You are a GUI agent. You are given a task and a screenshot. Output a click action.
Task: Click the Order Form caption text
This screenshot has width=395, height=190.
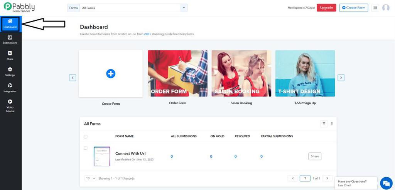click(x=177, y=103)
